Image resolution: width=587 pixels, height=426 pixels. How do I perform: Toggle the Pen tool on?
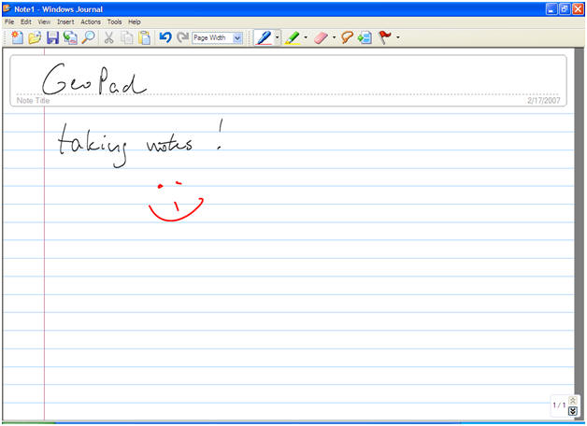263,38
